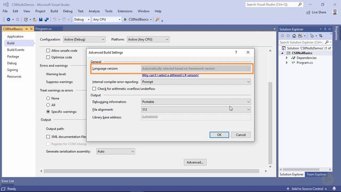Viewport: 341px width, 192px height.
Task: Enable Check for arithmetic overflow/underflow
Action: tap(94, 89)
